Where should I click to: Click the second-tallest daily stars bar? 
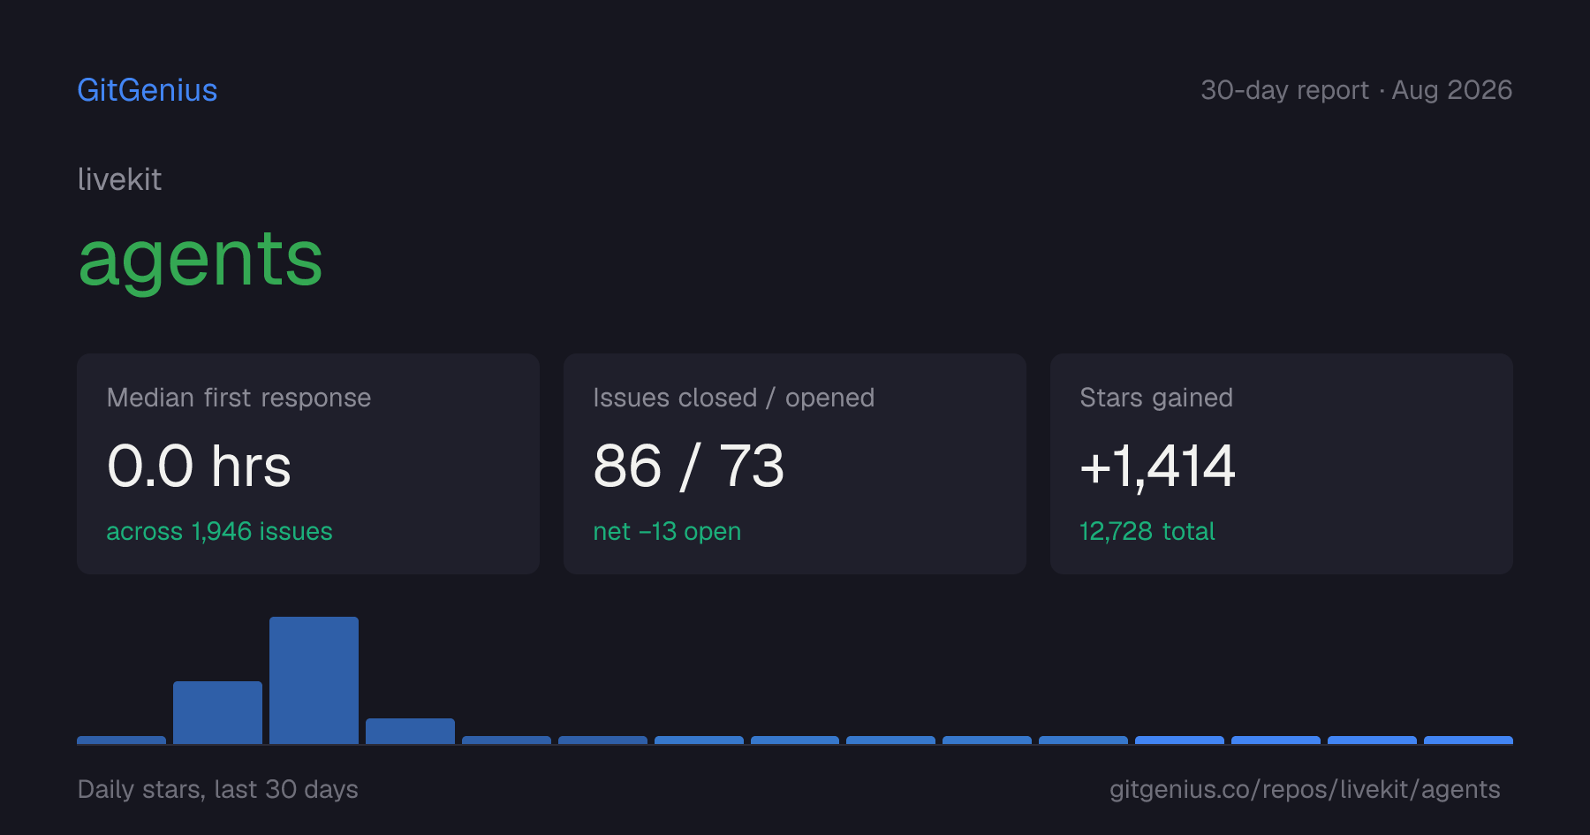tap(217, 712)
